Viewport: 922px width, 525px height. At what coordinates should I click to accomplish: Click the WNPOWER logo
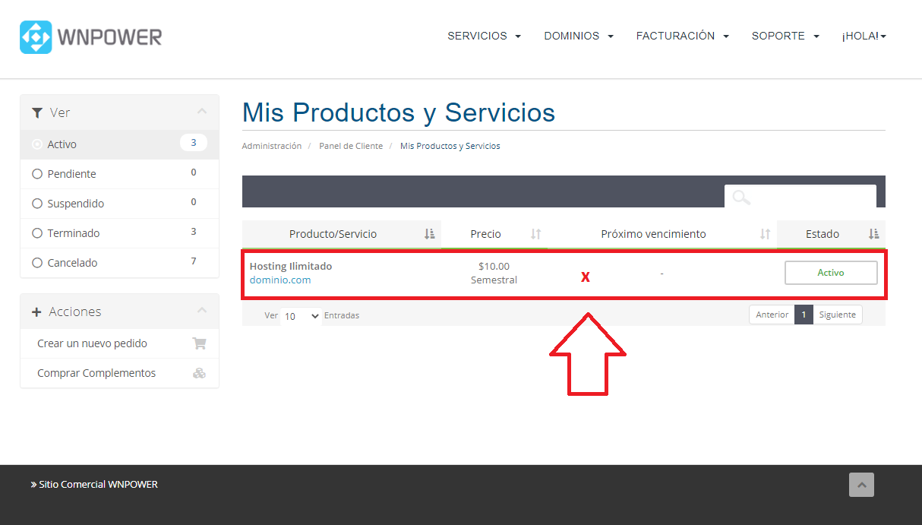click(x=91, y=36)
